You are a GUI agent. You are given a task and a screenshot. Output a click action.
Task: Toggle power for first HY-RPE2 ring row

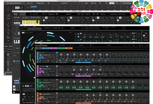[x=78, y=34]
